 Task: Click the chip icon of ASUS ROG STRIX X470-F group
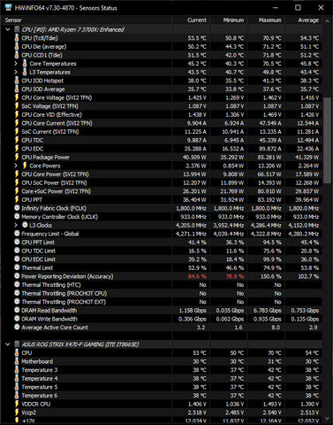17,344
